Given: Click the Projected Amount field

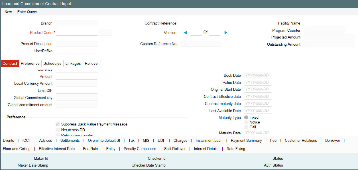Looking at the screenshot, I should pyautogui.click(x=329, y=37).
